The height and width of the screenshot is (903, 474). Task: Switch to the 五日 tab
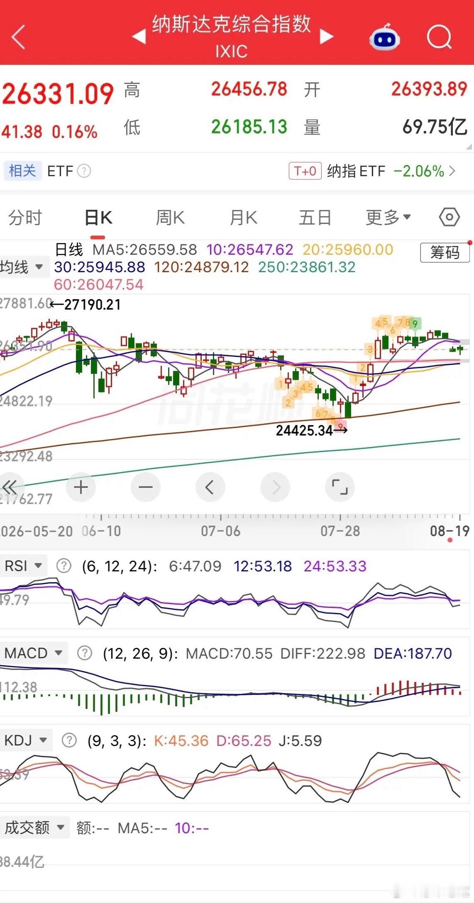coord(315,217)
